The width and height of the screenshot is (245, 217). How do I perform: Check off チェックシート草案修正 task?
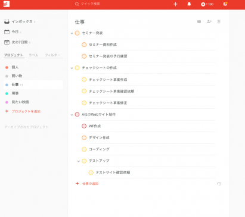coord(84,103)
